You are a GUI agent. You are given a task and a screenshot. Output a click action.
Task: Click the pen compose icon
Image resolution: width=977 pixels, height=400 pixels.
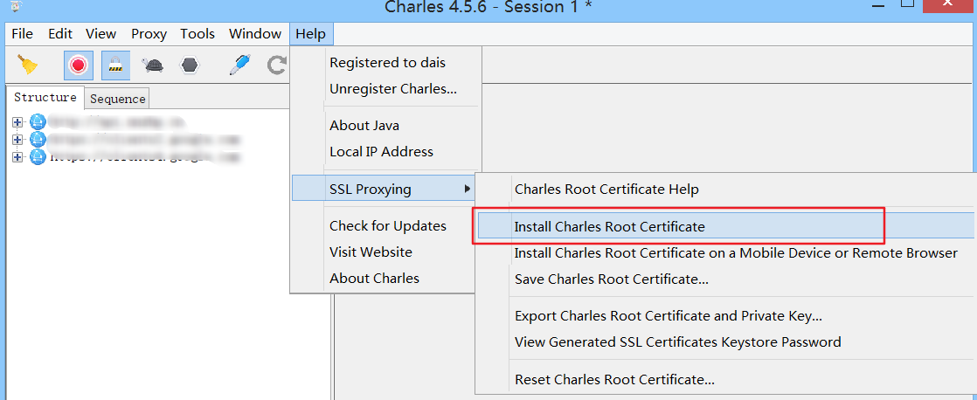(x=240, y=65)
